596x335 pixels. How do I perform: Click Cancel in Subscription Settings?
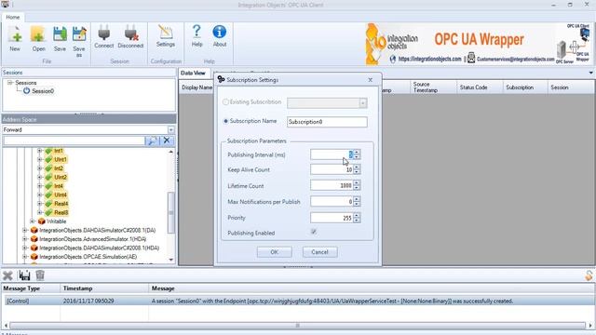319,252
